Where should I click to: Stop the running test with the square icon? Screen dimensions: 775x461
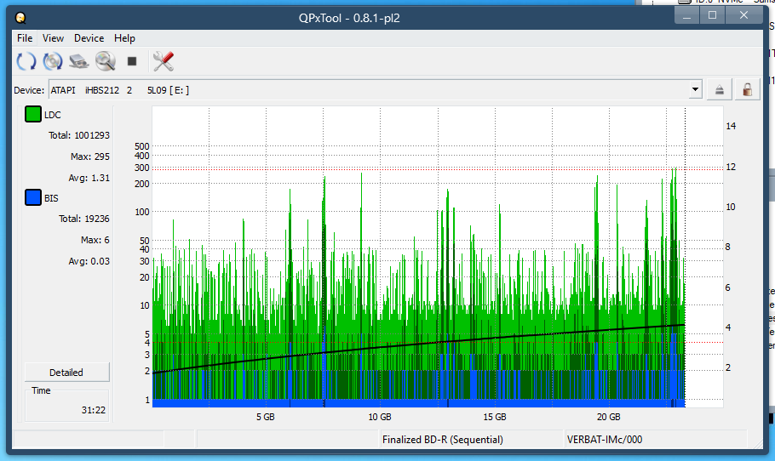tap(131, 61)
